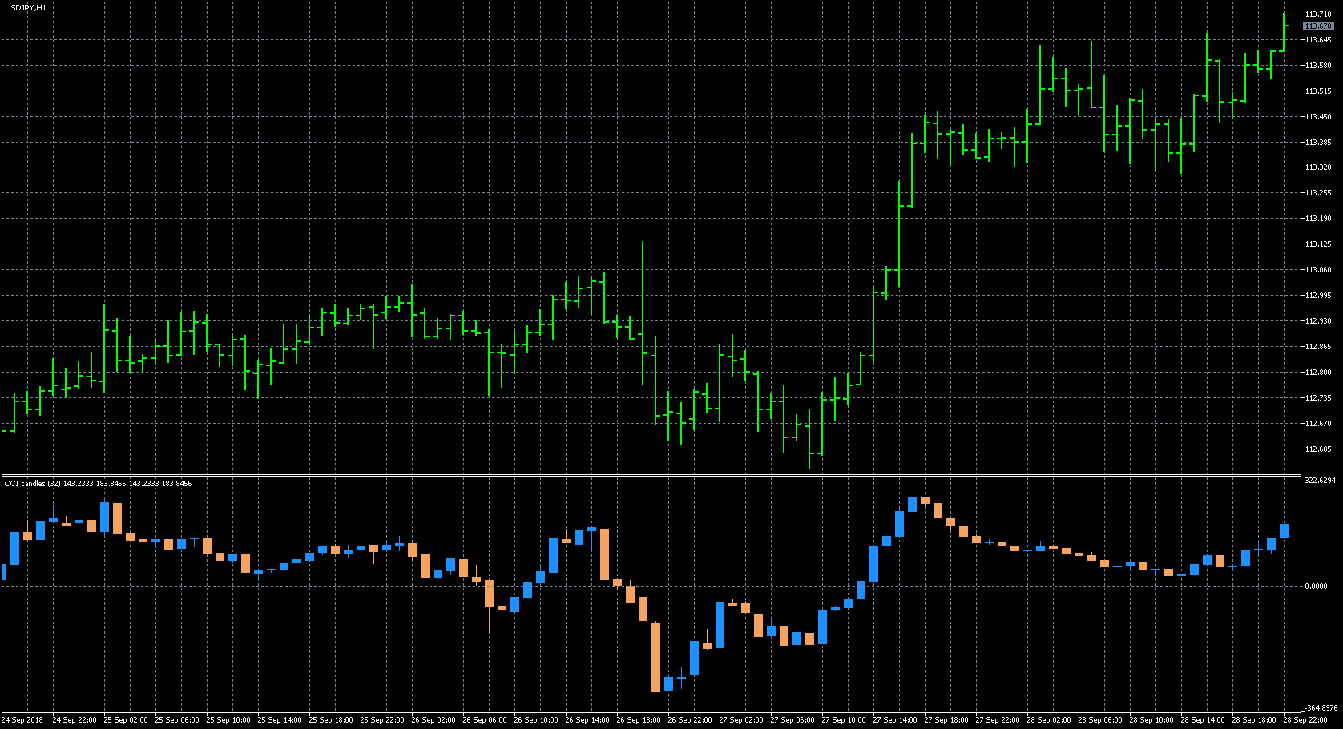
Task: Click the 113.450 price axis label
Action: [x=1318, y=117]
